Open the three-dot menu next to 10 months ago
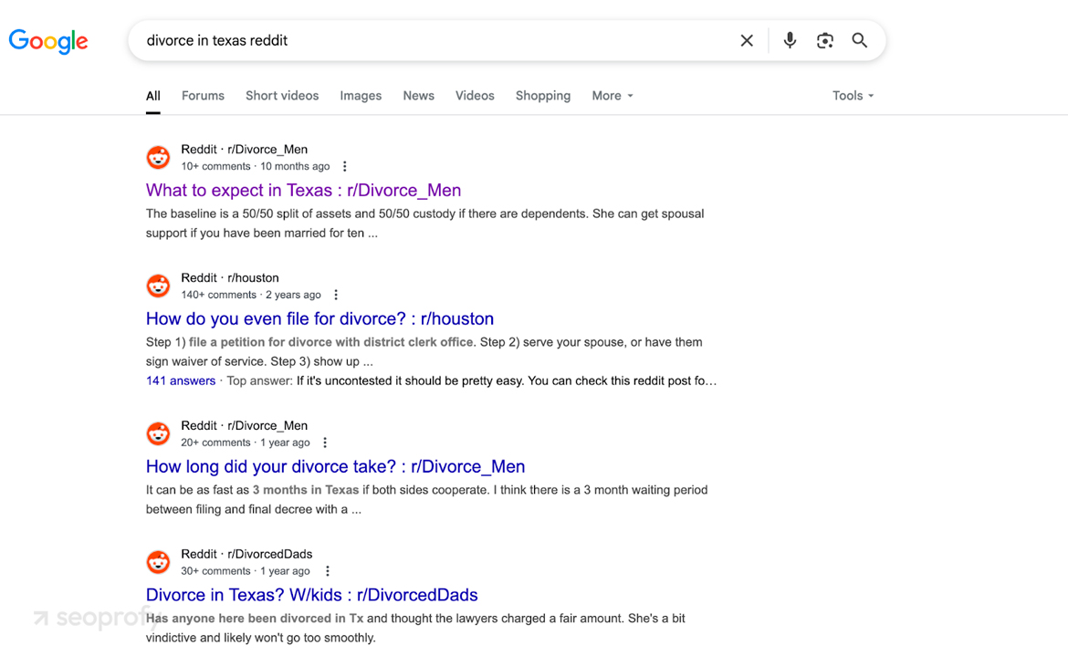This screenshot has width=1068, height=666. tap(345, 166)
